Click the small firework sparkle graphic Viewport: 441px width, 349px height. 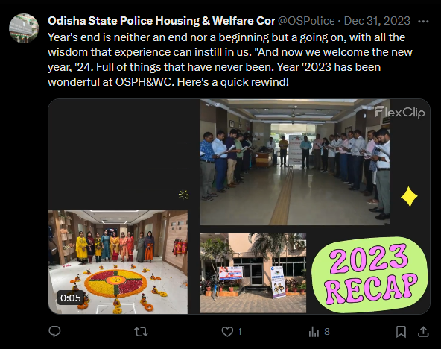pyautogui.click(x=183, y=195)
